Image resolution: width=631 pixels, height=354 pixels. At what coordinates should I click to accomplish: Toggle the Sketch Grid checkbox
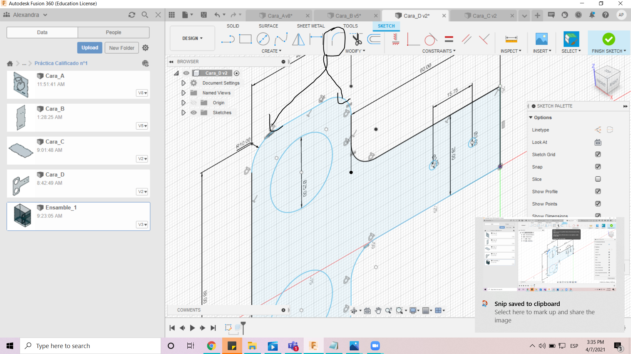(x=598, y=154)
